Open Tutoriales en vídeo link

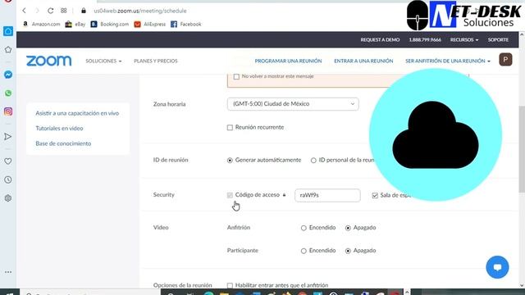[x=59, y=129]
